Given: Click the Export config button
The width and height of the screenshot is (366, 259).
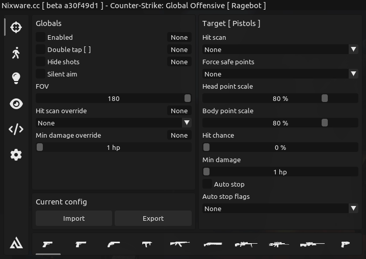Looking at the screenshot, I should click(x=153, y=218).
